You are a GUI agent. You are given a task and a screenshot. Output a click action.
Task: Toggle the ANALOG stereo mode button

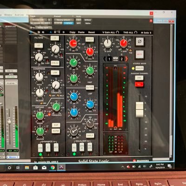click(x=139, y=68)
